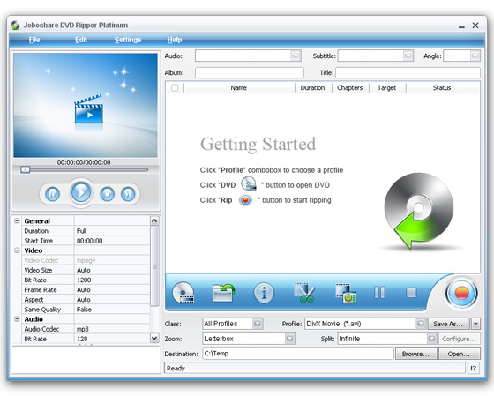Toggle the select-all checkbox in list header
494x396 pixels.
(x=175, y=87)
